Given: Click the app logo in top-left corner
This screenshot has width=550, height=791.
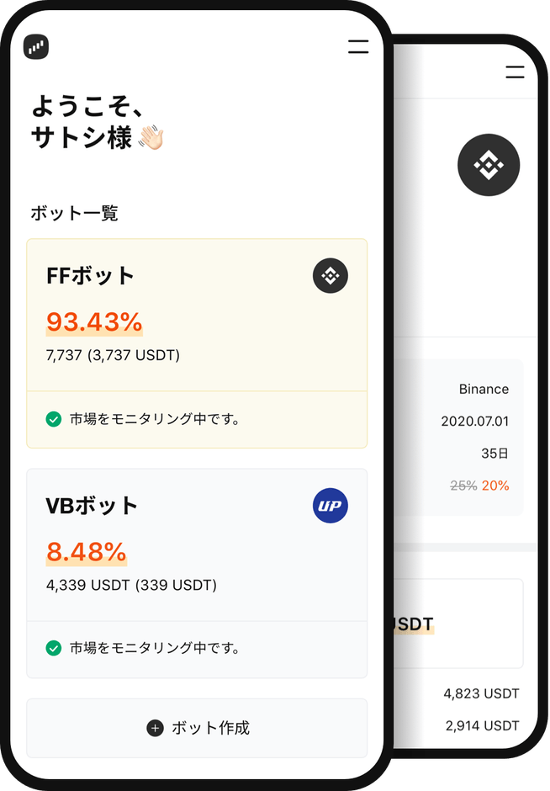Looking at the screenshot, I should pyautogui.click(x=36, y=47).
